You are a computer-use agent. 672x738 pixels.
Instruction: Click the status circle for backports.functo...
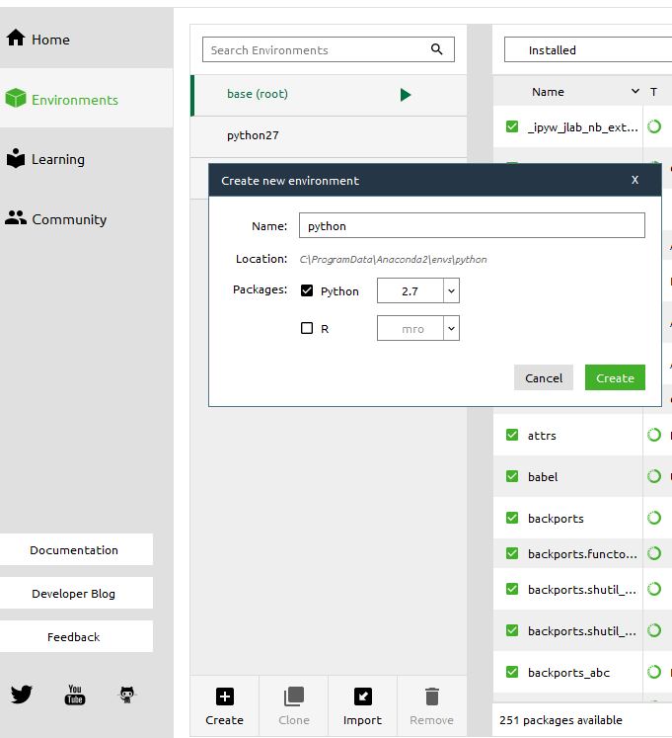(x=654, y=553)
